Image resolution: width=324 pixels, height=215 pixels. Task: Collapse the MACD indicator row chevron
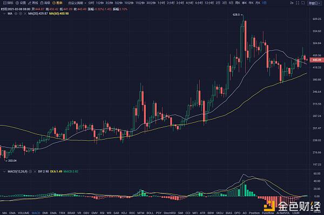4,171
